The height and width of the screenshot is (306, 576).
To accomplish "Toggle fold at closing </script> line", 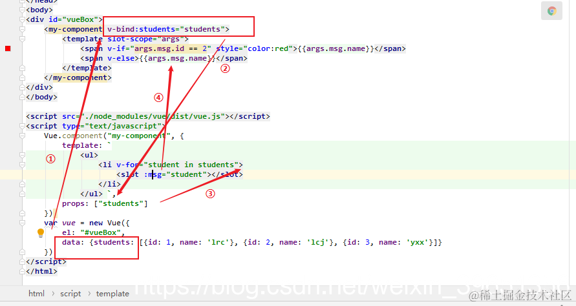I will pyautogui.click(x=22, y=261).
